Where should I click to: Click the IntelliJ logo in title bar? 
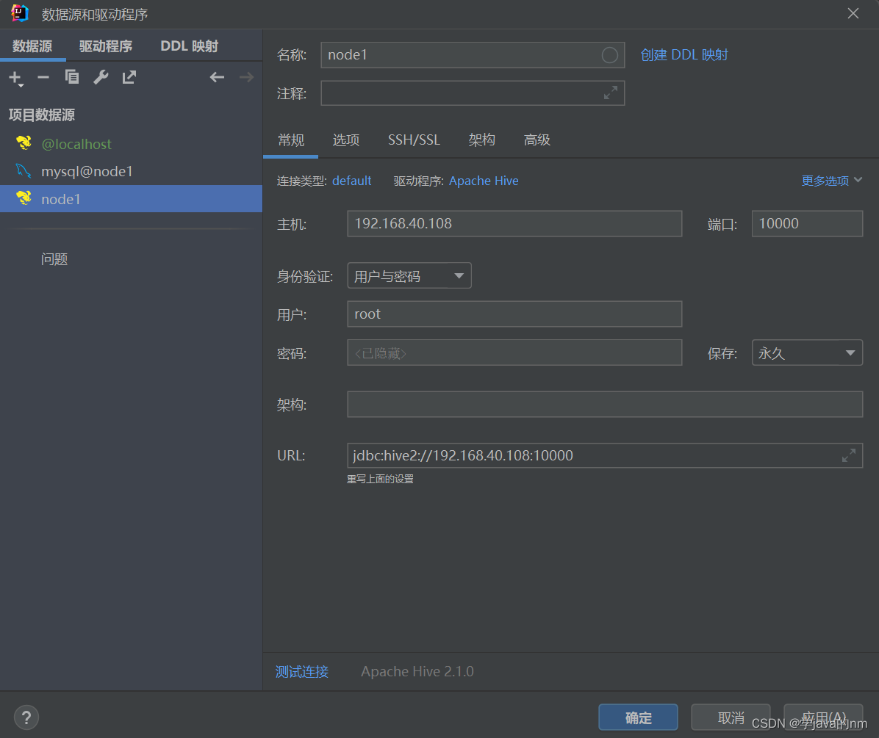(x=20, y=13)
